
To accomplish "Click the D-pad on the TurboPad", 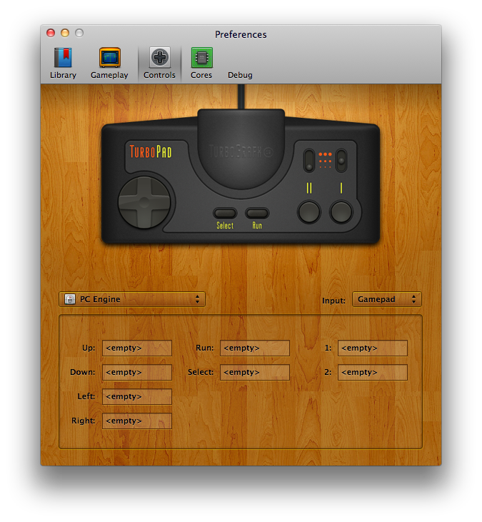I will [144, 202].
